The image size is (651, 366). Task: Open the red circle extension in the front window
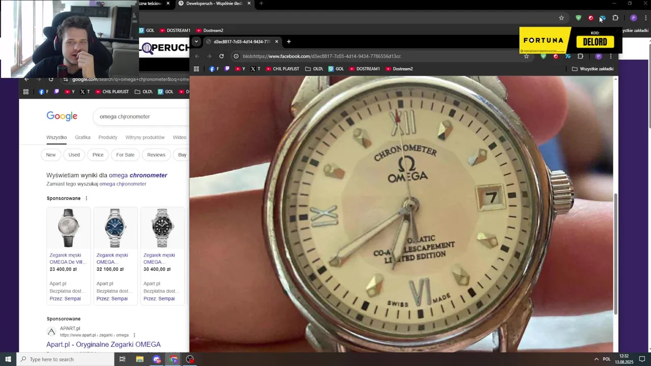pyautogui.click(x=555, y=56)
